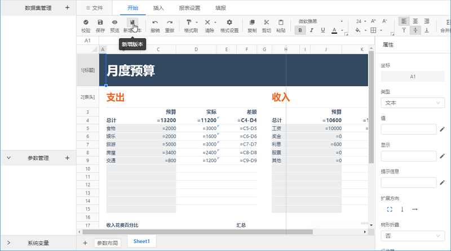451x251 pixels.
Task: Add a dataset next to 数据集管理
Action: tap(67, 7)
